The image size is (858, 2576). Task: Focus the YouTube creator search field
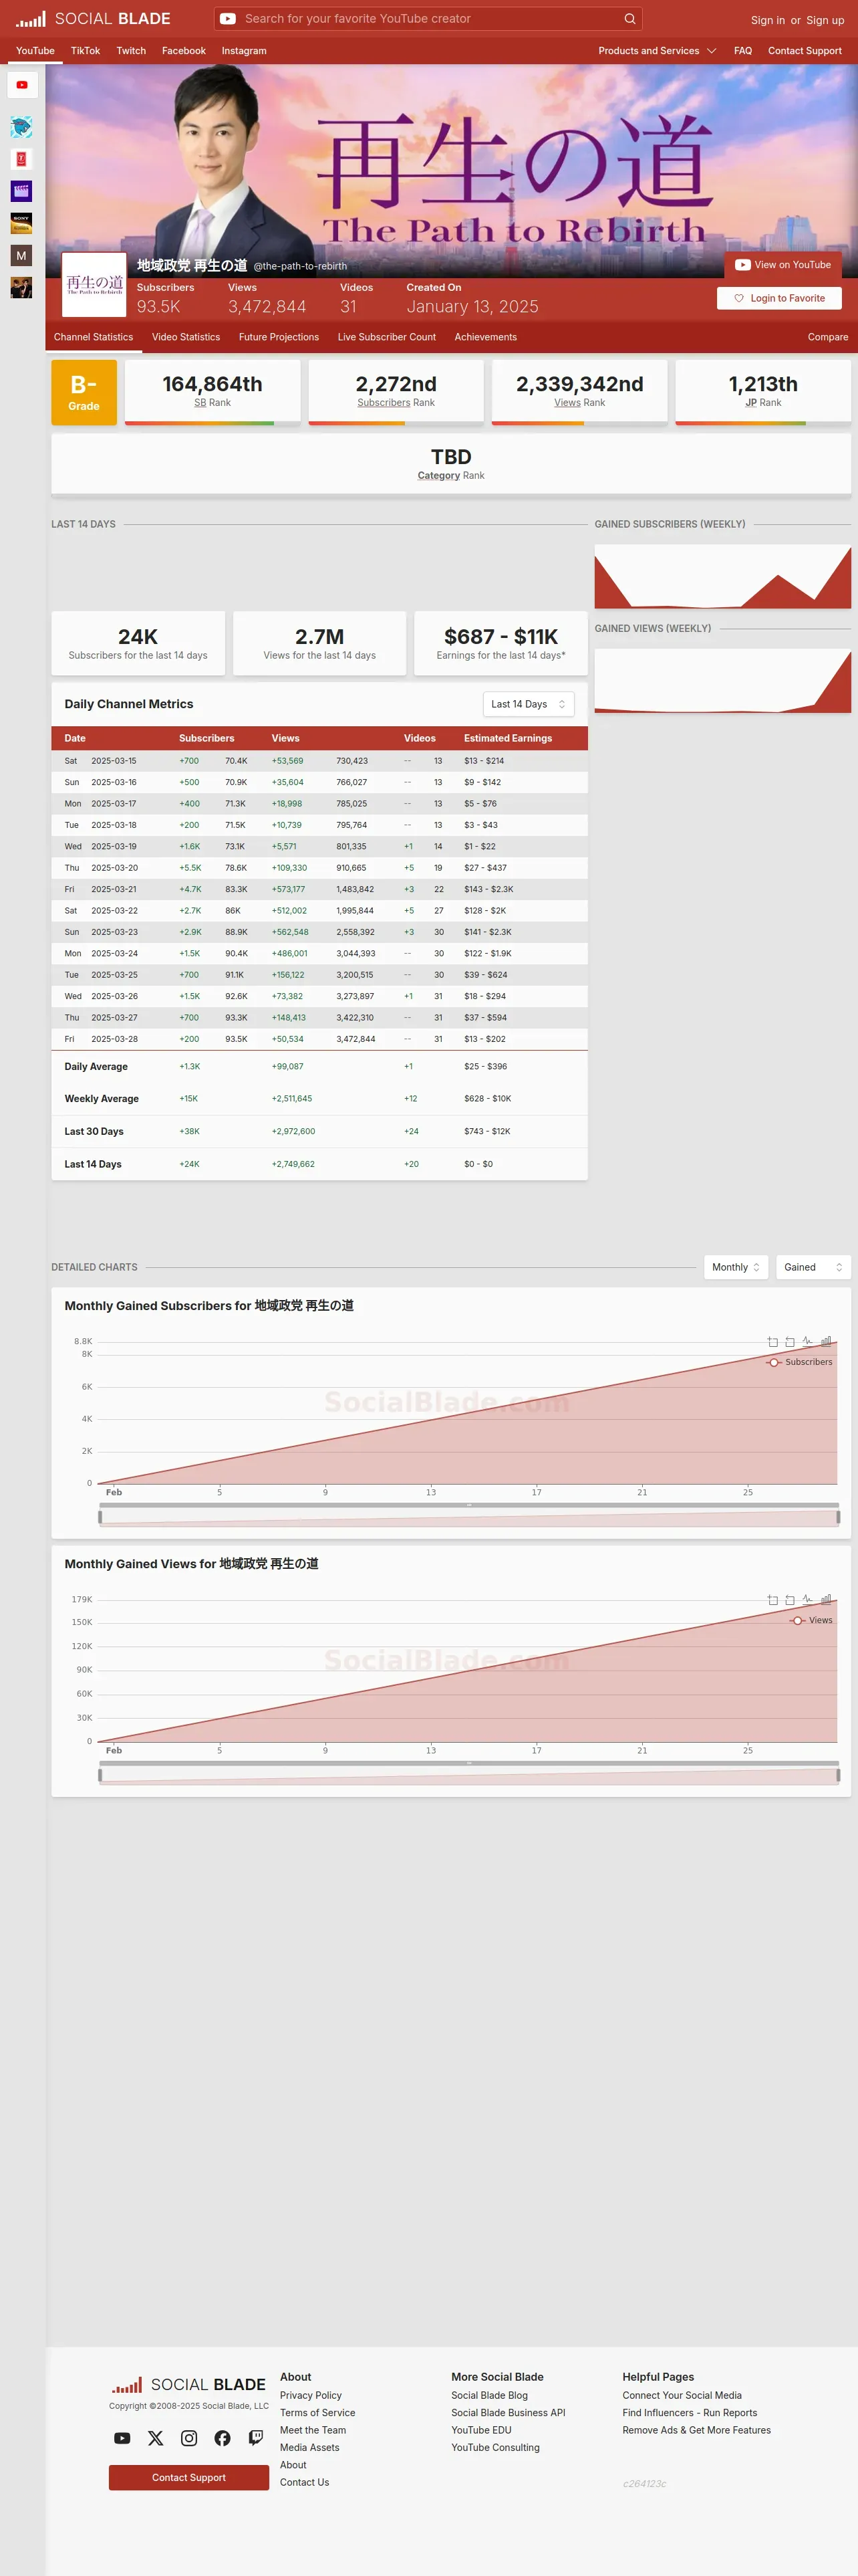(x=430, y=19)
